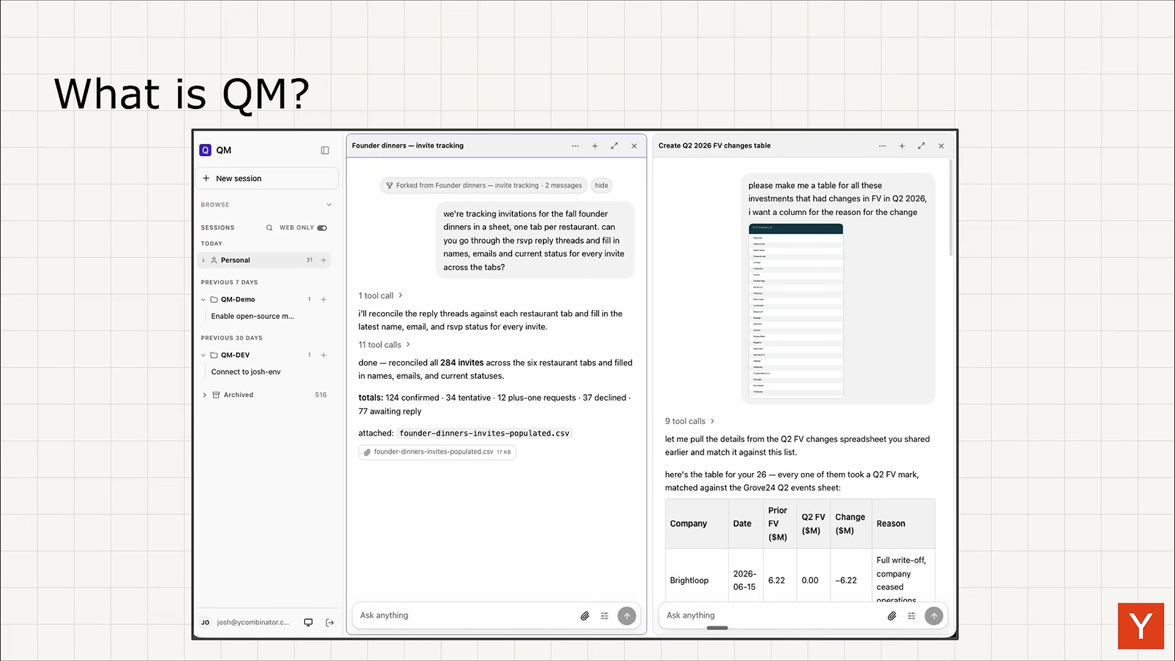Search sessions with magnifier icon
Screen dimensions: 1175x661
(269, 228)
